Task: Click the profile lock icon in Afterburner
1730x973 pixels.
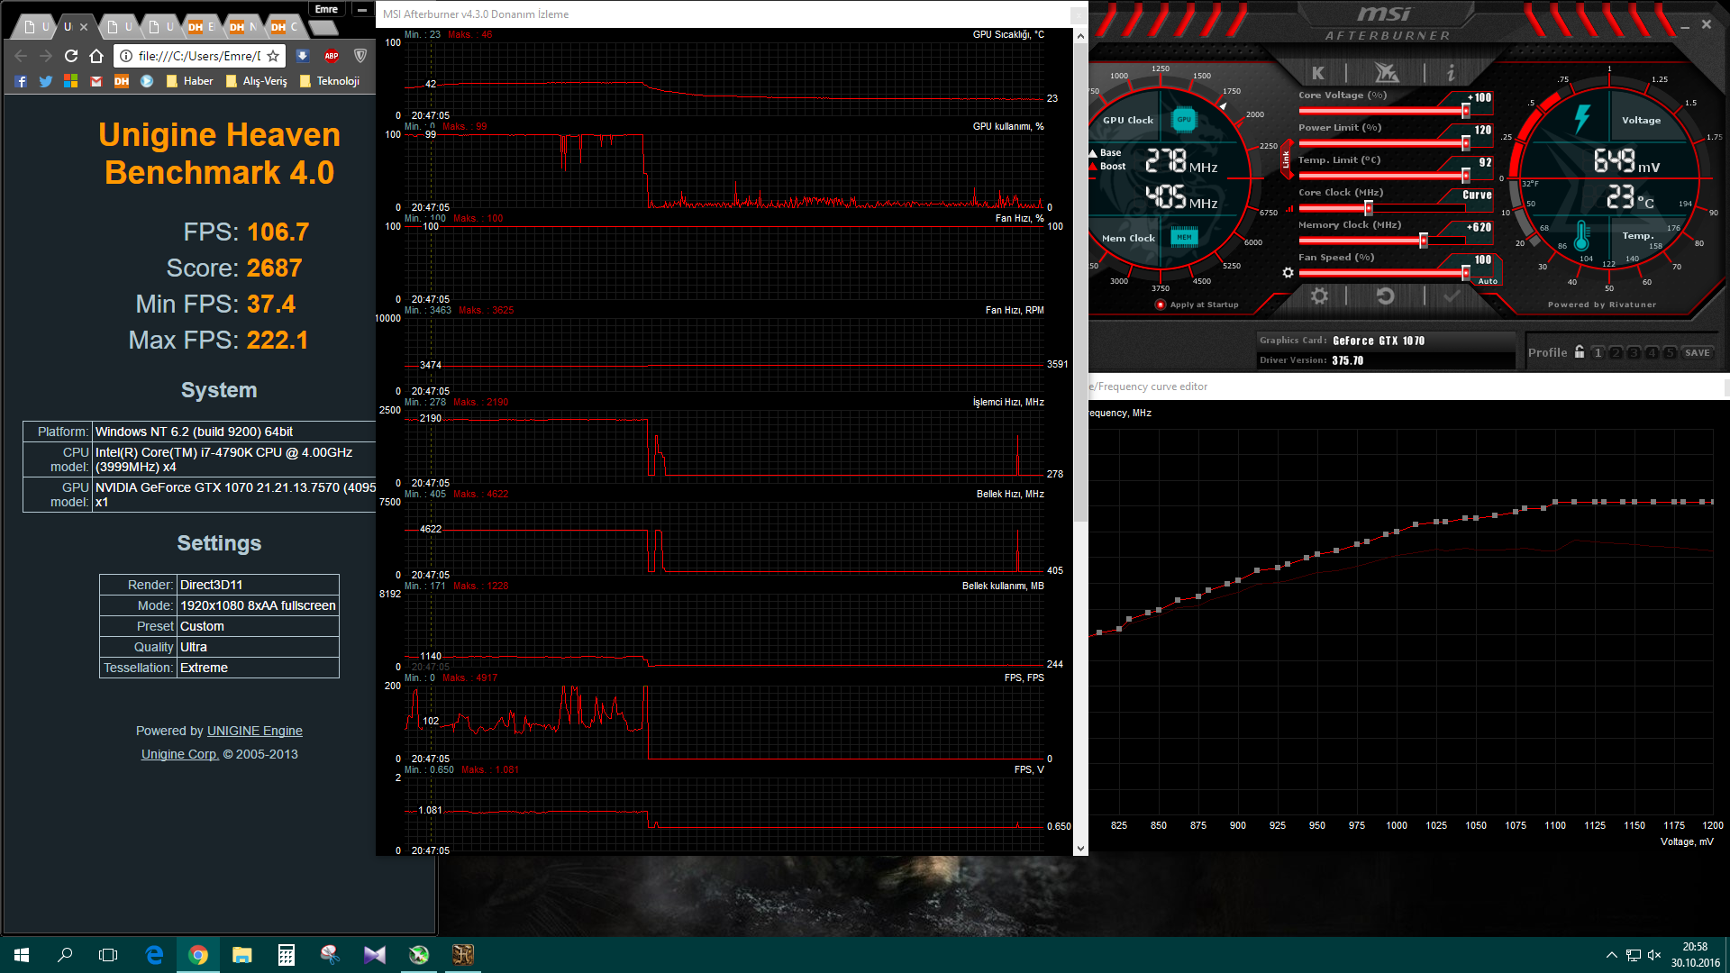Action: (1580, 352)
